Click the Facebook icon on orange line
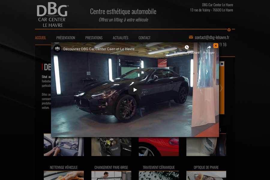Screen dimensions: 270x180 coord(229,30)
